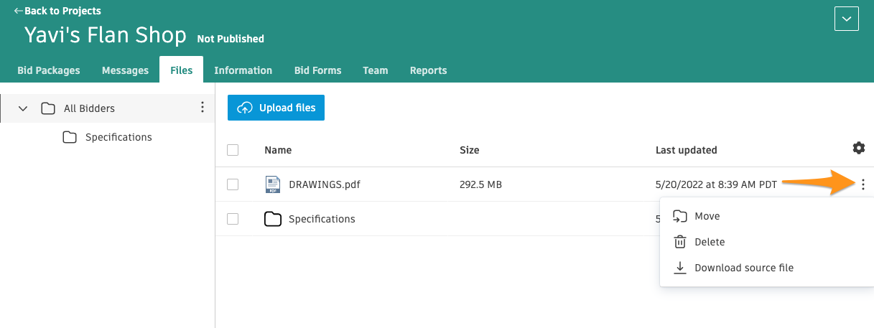874x328 pixels.
Task: Select Specifications subfolder in sidebar tree
Action: [x=118, y=137]
